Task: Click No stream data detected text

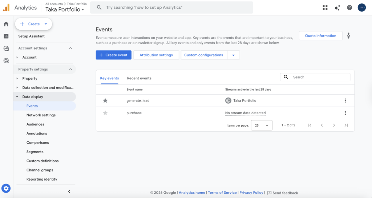Action: coord(245,113)
